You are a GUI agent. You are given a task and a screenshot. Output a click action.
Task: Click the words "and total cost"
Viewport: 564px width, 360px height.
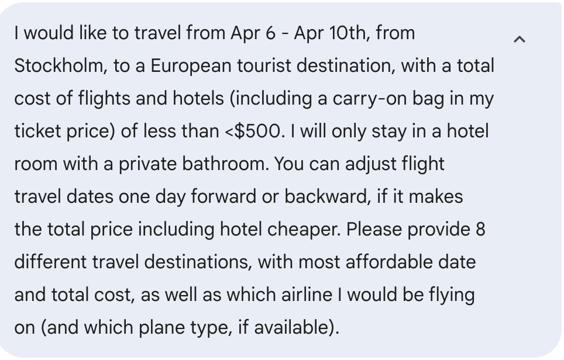click(74, 295)
